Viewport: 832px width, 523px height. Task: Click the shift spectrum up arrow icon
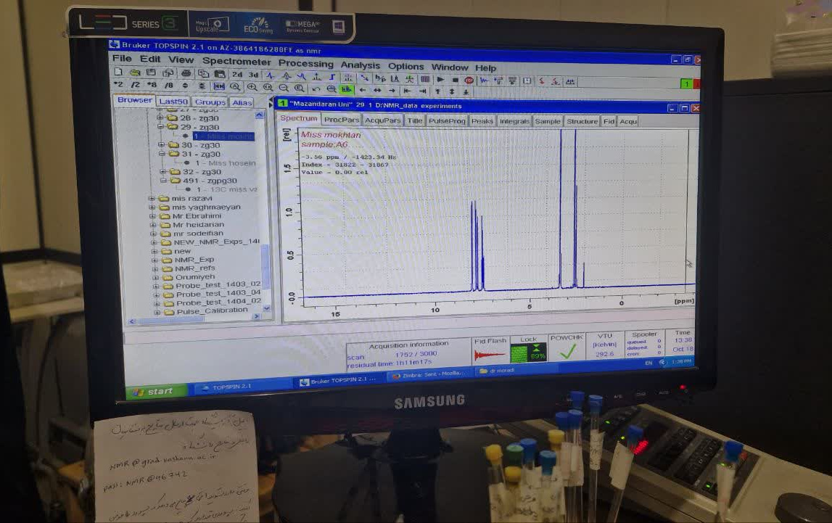coord(437,91)
